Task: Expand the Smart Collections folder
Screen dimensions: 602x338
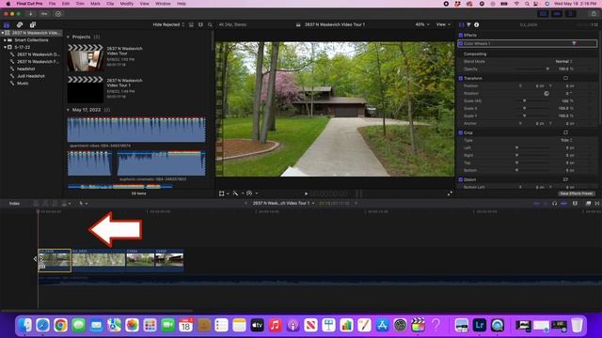Action: pos(5,39)
